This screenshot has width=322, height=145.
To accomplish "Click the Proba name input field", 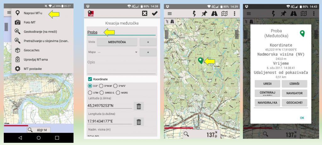I will click(x=121, y=32).
